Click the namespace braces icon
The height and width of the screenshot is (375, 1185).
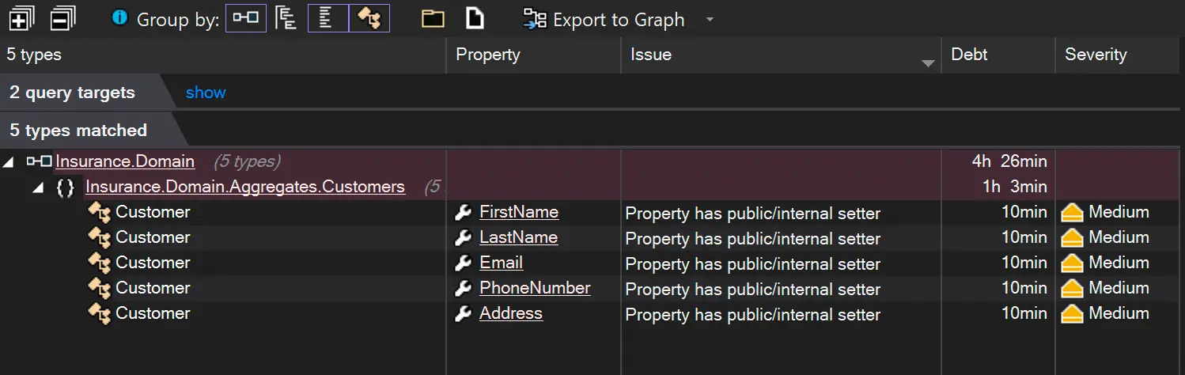[x=66, y=187]
